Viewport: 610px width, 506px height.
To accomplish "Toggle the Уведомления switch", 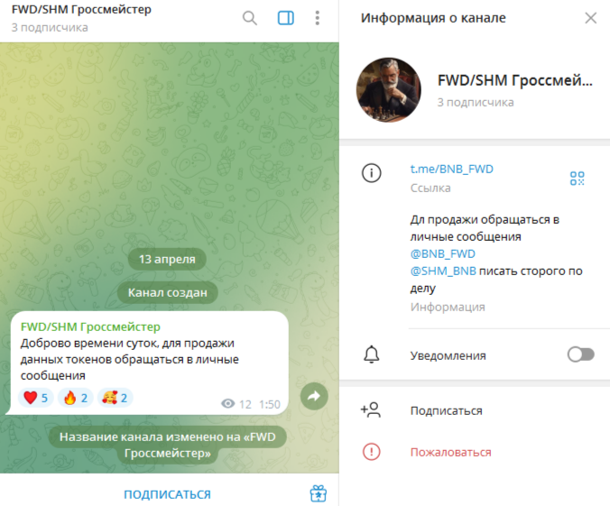I will [x=580, y=354].
